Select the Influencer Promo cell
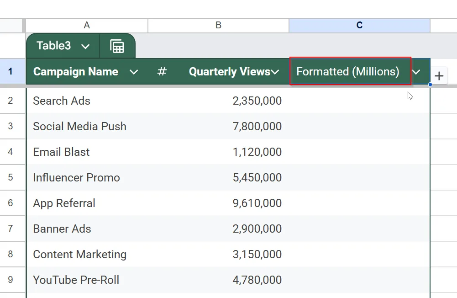 88,177
